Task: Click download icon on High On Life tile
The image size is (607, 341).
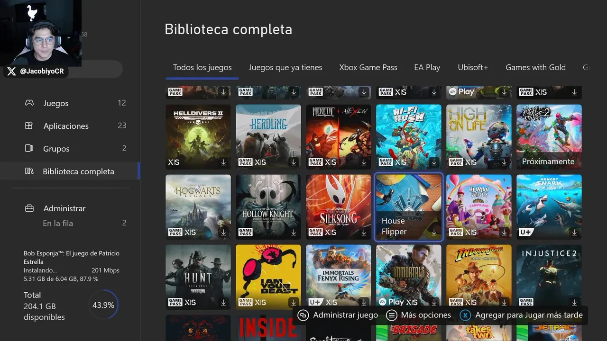Action: coord(504,162)
